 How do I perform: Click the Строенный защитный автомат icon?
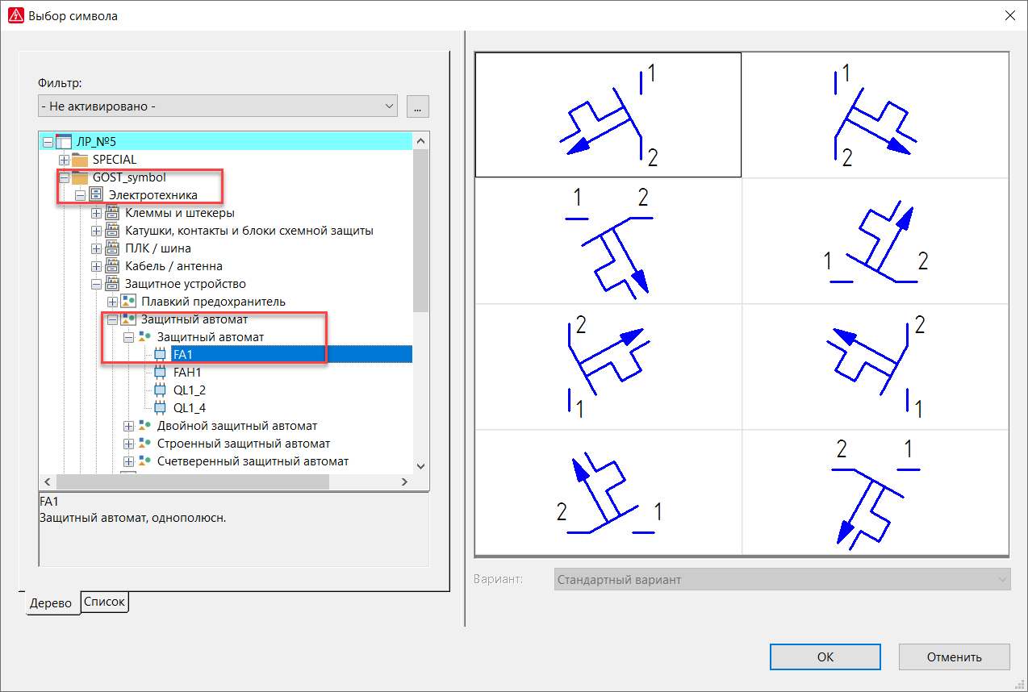[144, 444]
